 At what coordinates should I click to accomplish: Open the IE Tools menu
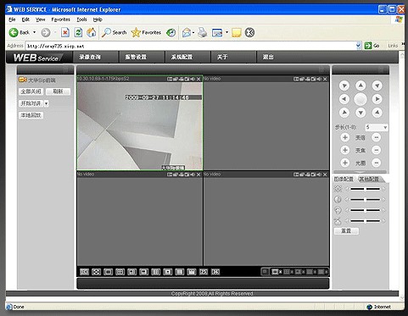click(81, 19)
